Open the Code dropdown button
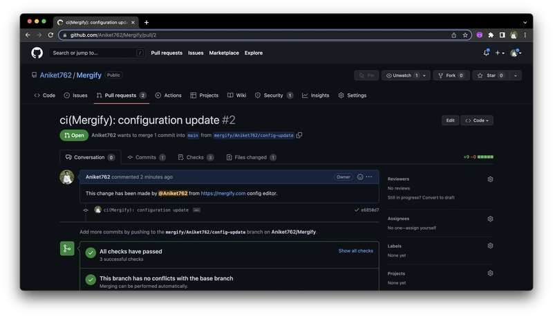Viewport: 553px width, 317px height. tap(477, 120)
